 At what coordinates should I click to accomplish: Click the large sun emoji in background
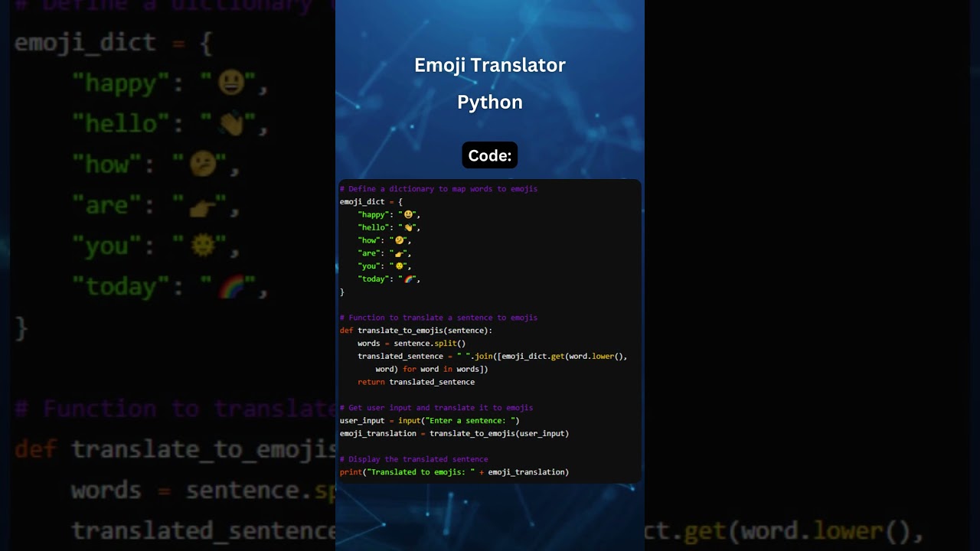point(203,246)
